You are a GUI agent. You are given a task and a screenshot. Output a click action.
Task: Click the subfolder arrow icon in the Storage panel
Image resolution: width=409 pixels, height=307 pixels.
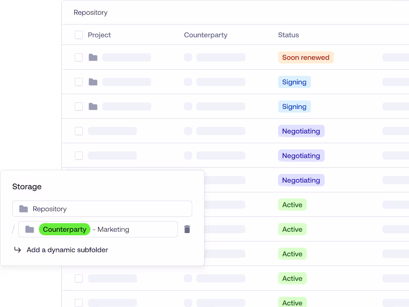click(17, 250)
